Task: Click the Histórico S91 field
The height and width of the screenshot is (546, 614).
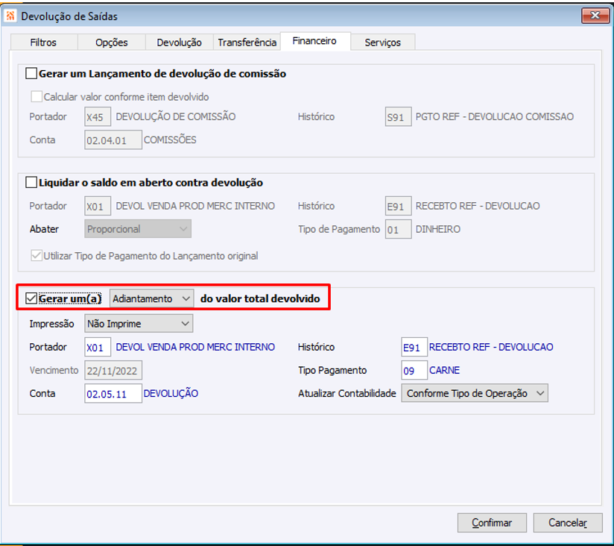Action: tap(398, 117)
